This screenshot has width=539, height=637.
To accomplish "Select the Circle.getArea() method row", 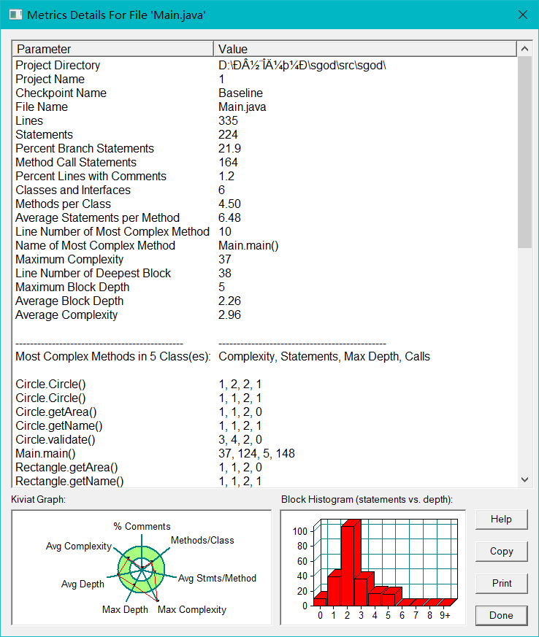I will (x=264, y=412).
